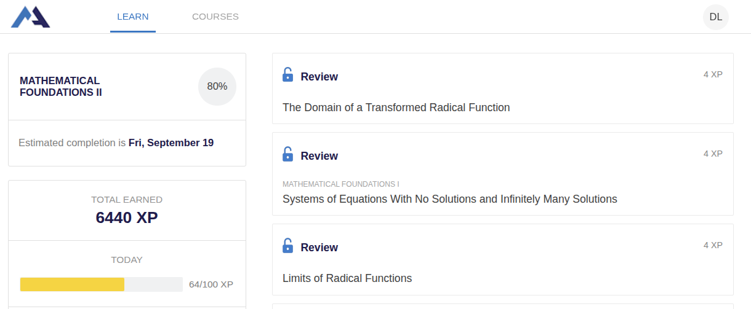Image resolution: width=751 pixels, height=309 pixels.
Task: Click the 4 XP label on Systems review
Action: (713, 154)
